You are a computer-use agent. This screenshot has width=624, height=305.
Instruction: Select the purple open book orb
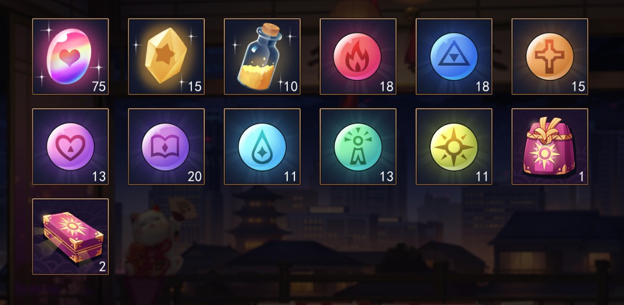click(x=166, y=146)
